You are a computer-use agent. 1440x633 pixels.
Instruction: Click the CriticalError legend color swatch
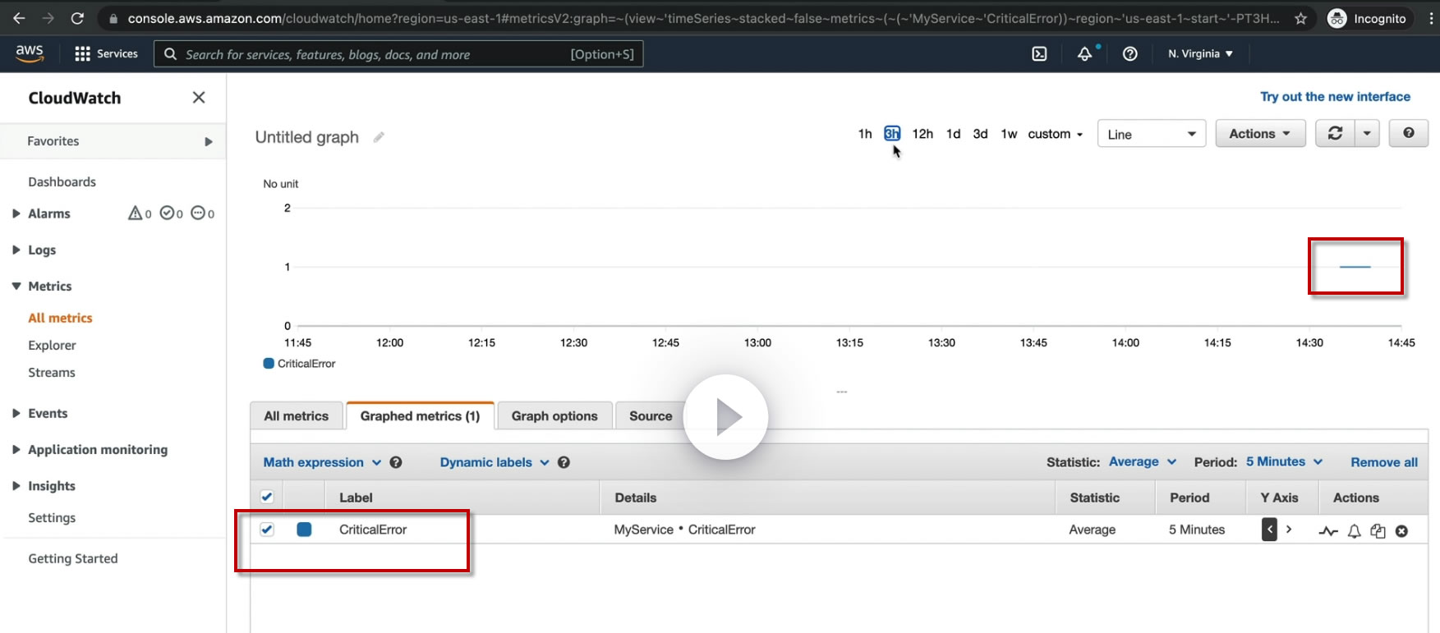269,364
